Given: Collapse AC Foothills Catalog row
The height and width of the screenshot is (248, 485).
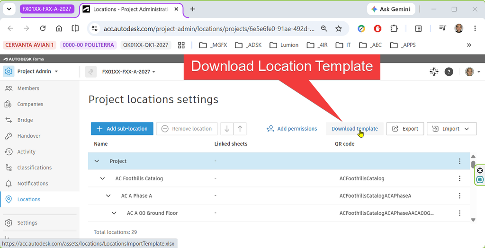Looking at the screenshot, I should (x=102, y=178).
